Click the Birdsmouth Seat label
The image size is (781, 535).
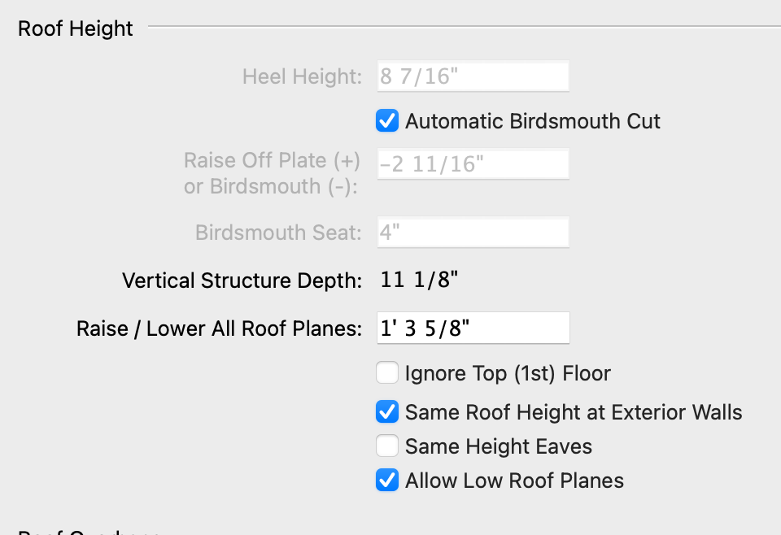click(278, 233)
